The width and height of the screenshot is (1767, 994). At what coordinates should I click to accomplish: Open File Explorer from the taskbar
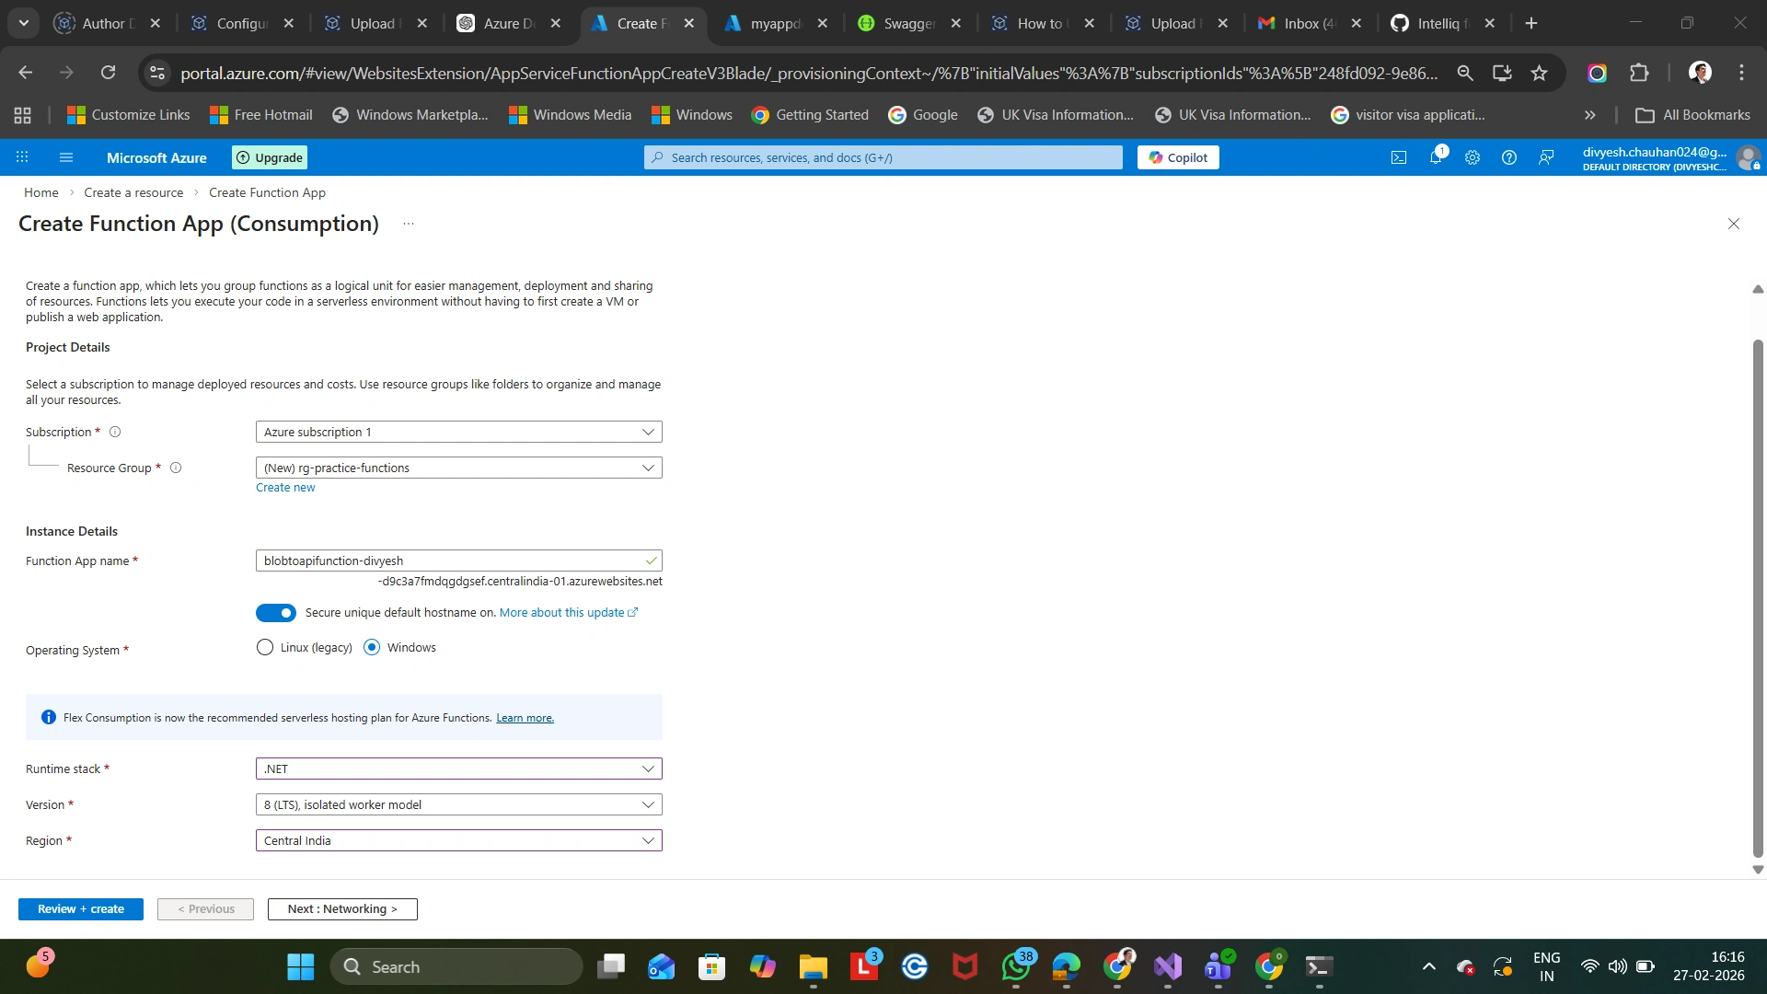[814, 966]
